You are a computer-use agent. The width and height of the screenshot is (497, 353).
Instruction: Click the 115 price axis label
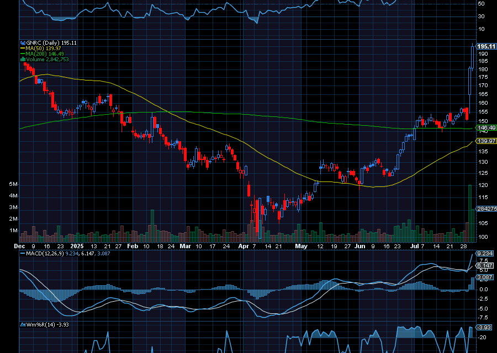pos(483,197)
